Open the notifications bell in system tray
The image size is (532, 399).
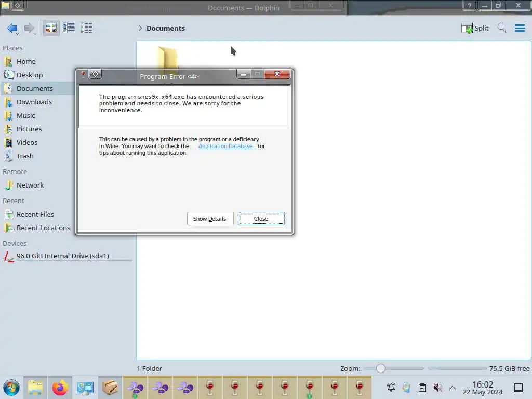click(x=391, y=388)
